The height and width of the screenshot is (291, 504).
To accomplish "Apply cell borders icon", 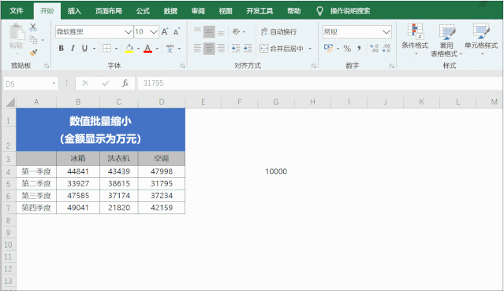I will tap(106, 49).
